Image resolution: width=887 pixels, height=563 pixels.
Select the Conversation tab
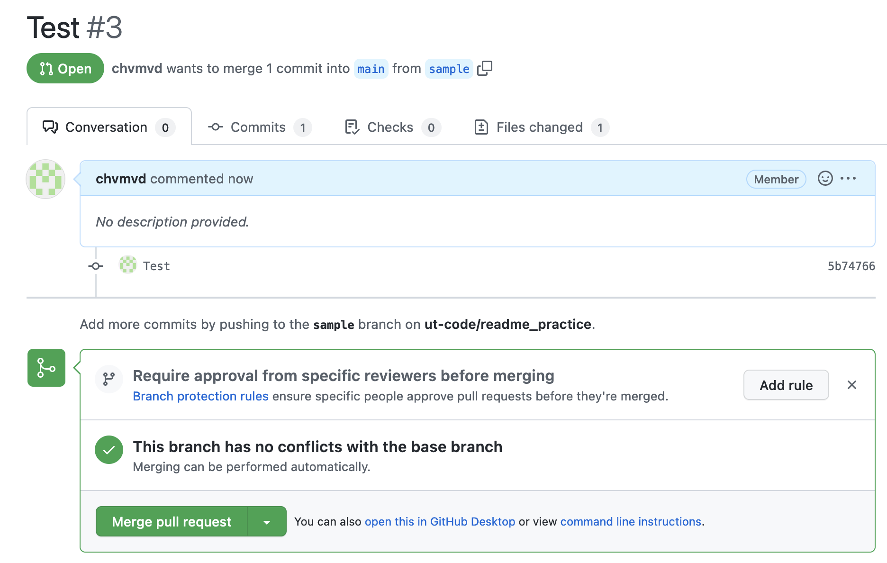(106, 127)
